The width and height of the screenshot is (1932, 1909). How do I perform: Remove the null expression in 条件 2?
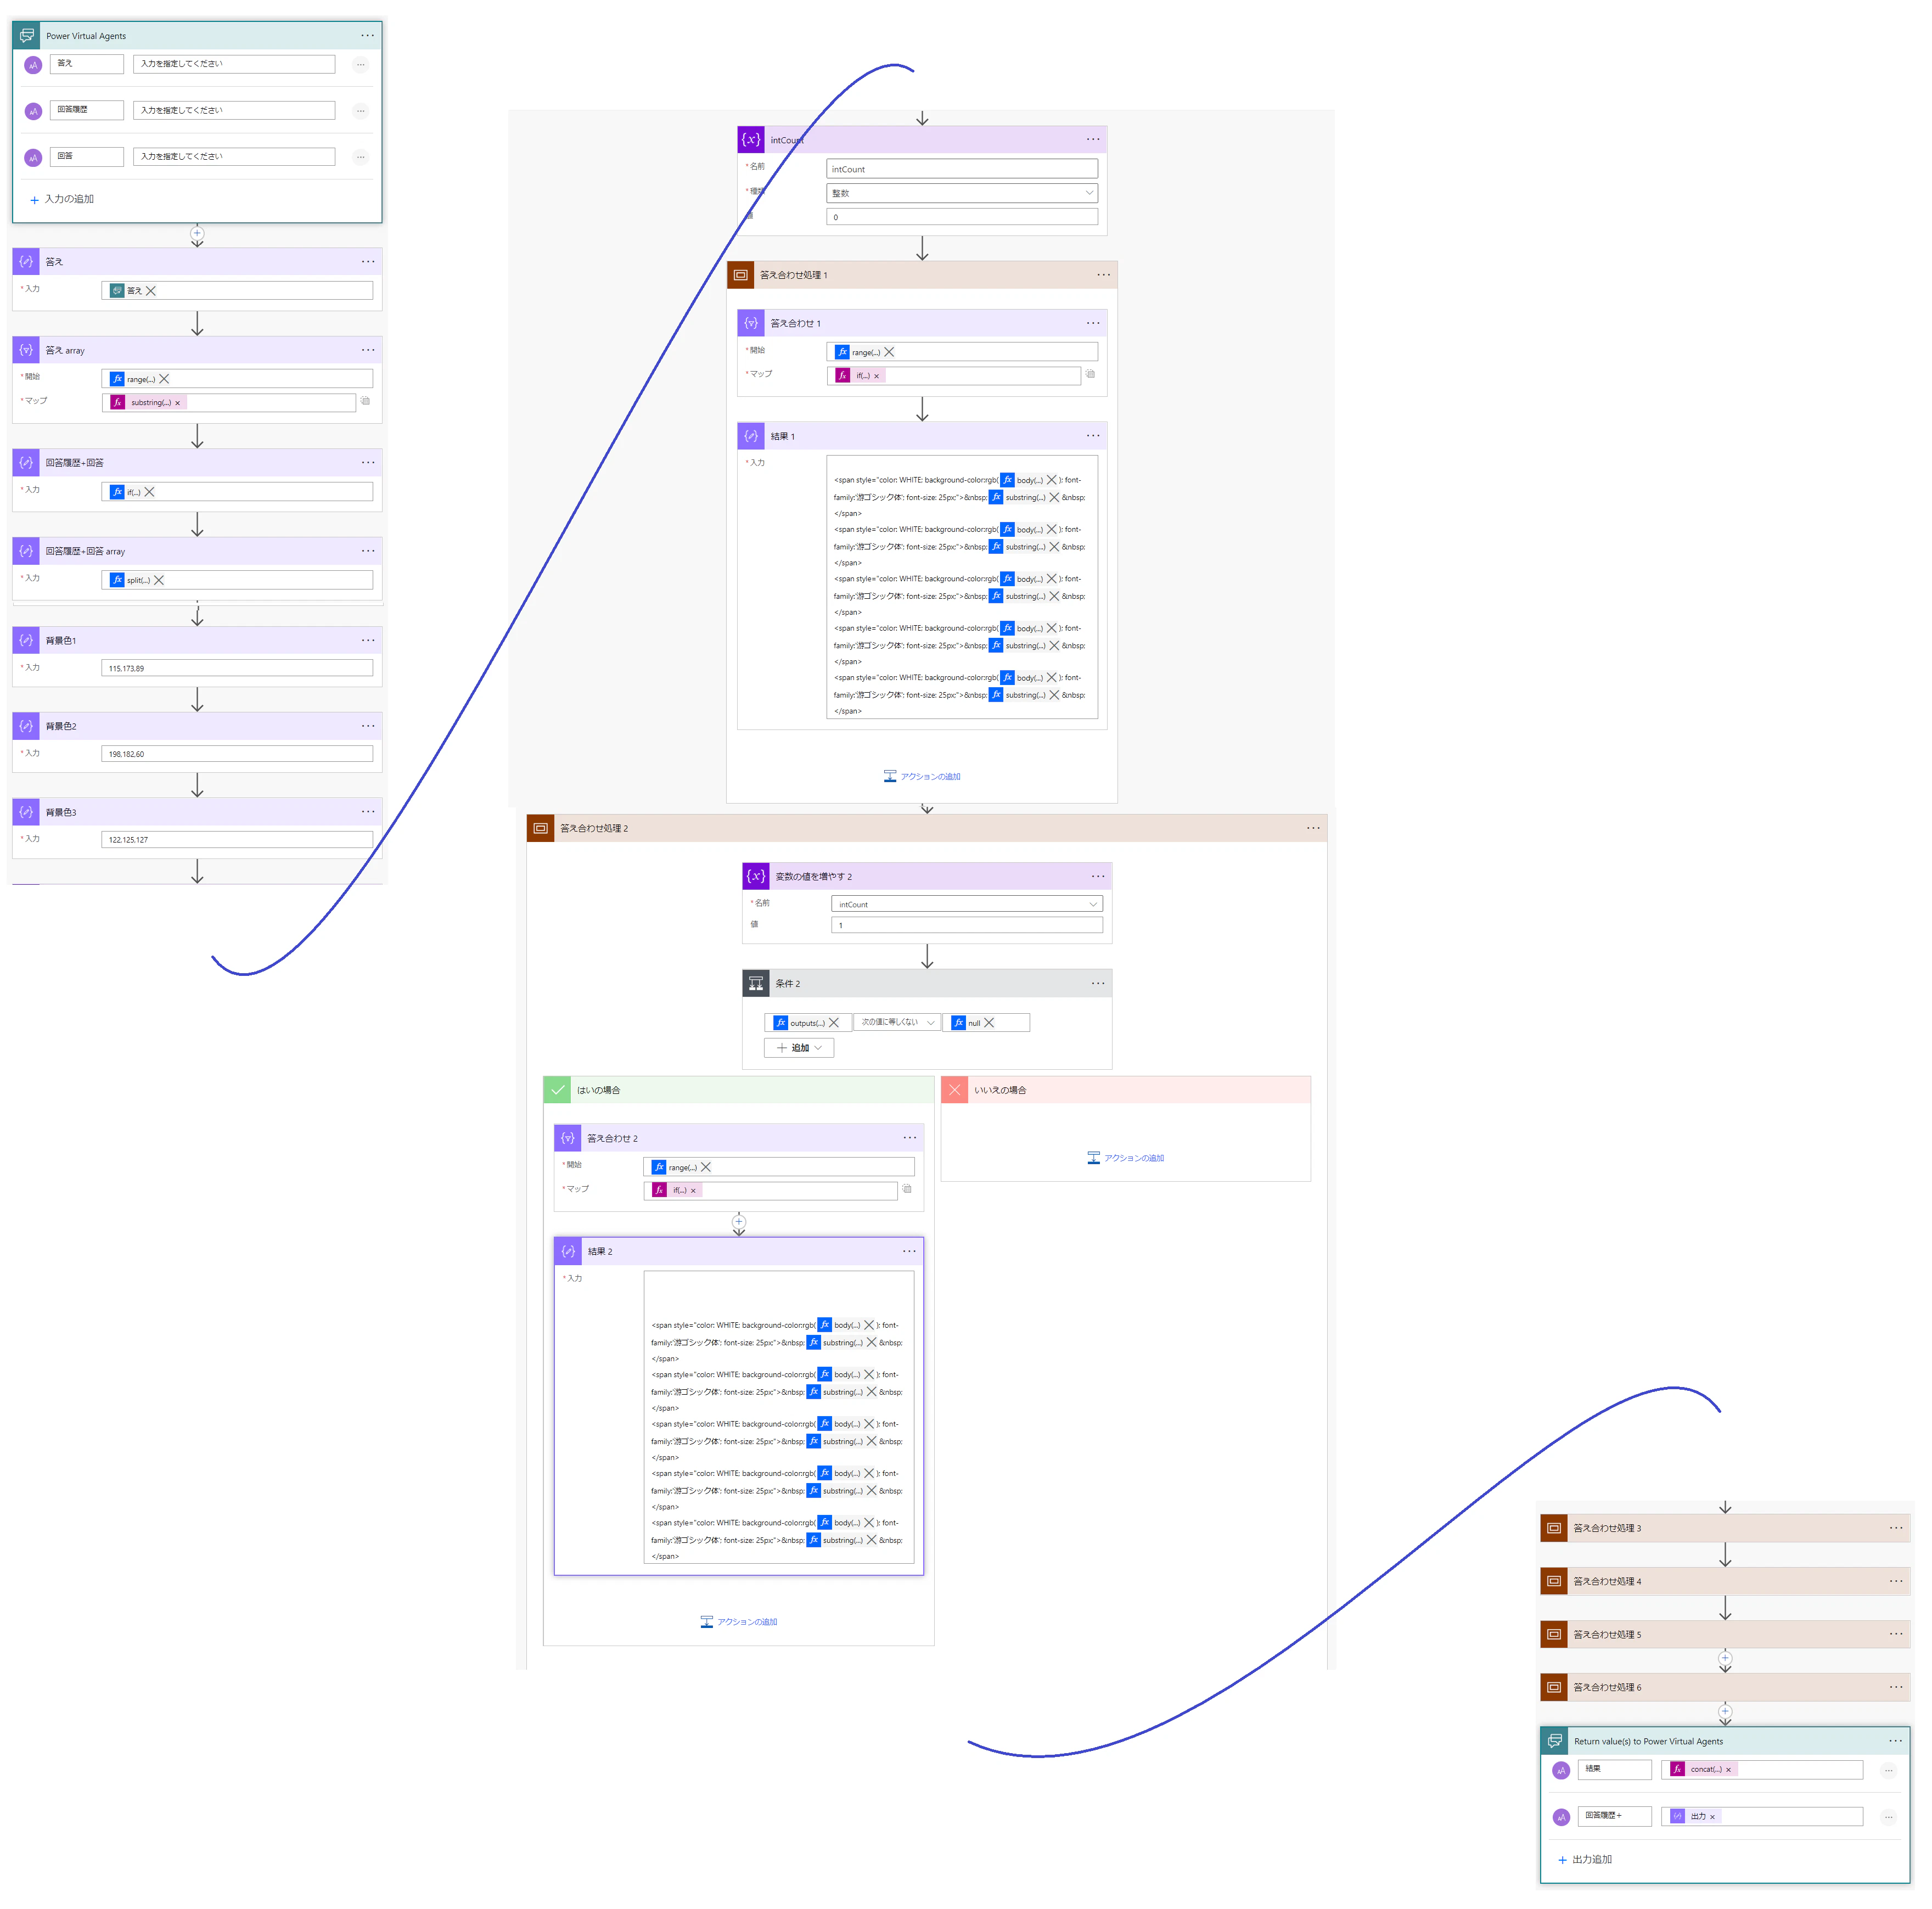pyautogui.click(x=989, y=1022)
